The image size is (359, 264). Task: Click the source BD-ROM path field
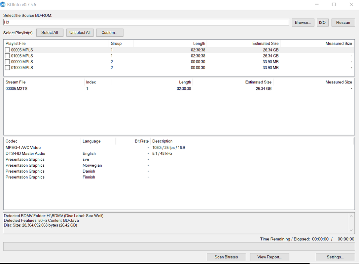(x=146, y=22)
